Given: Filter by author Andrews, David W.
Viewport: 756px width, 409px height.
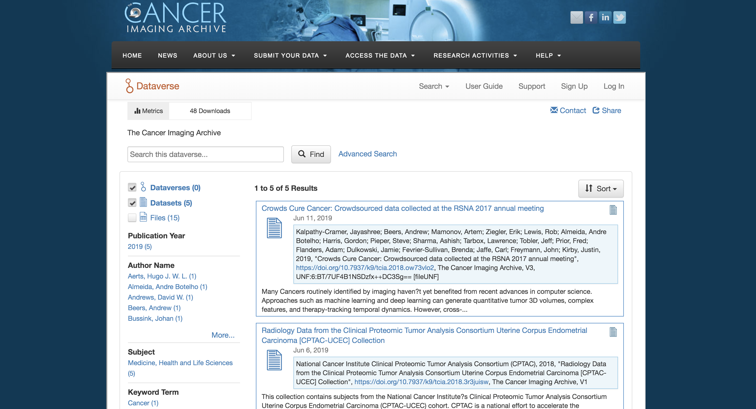Looking at the screenshot, I should coord(160,297).
